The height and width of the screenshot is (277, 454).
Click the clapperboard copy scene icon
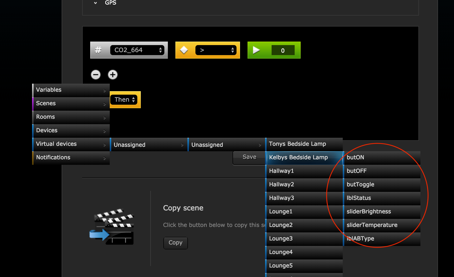[112, 227]
